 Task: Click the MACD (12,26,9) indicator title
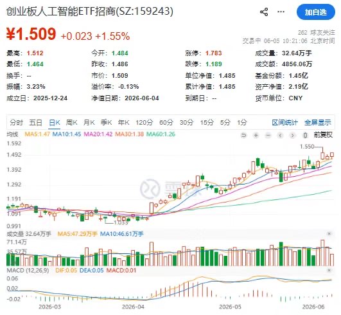28,271
